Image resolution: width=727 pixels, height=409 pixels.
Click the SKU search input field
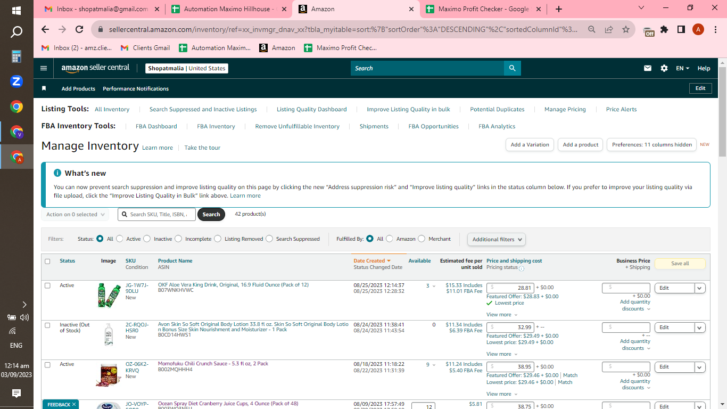[x=156, y=215]
